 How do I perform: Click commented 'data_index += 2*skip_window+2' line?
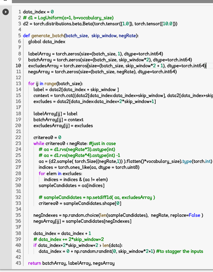(x=69, y=239)
